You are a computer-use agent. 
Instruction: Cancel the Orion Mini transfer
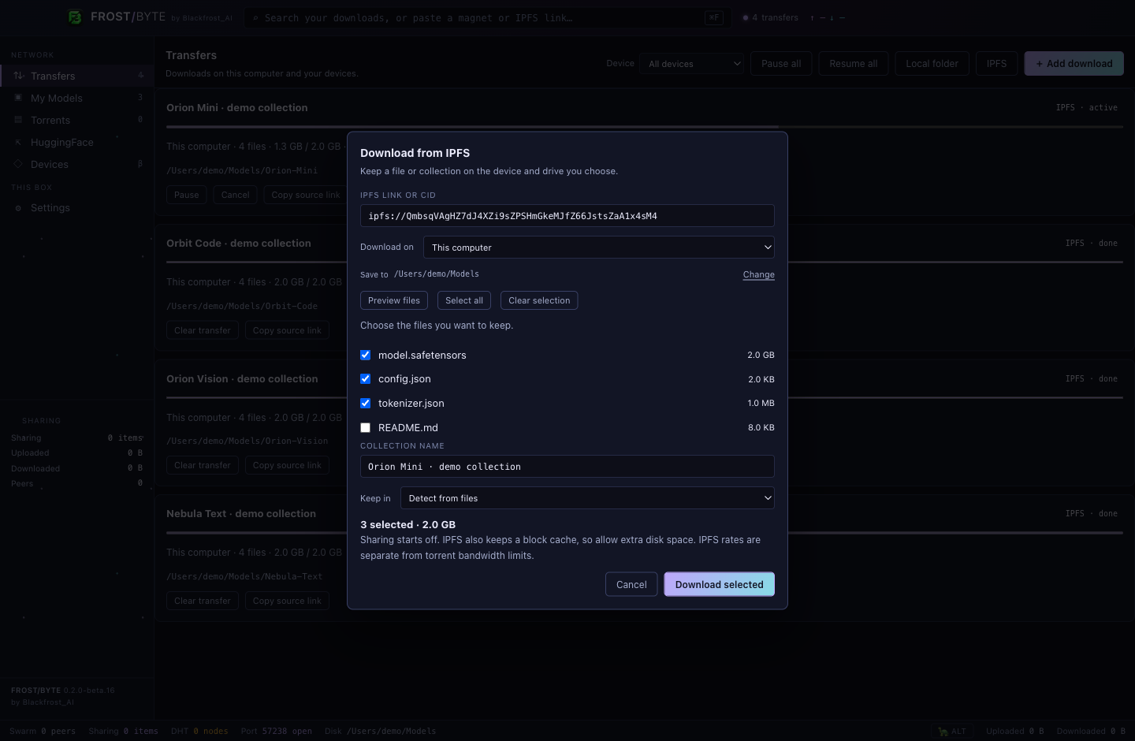click(x=236, y=195)
